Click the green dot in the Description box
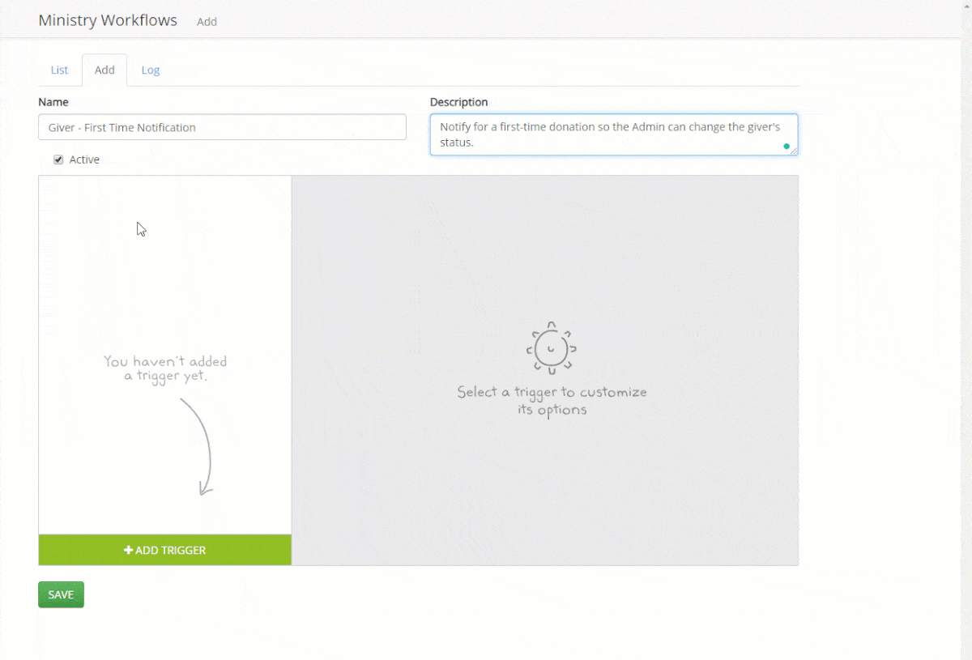 tap(786, 147)
